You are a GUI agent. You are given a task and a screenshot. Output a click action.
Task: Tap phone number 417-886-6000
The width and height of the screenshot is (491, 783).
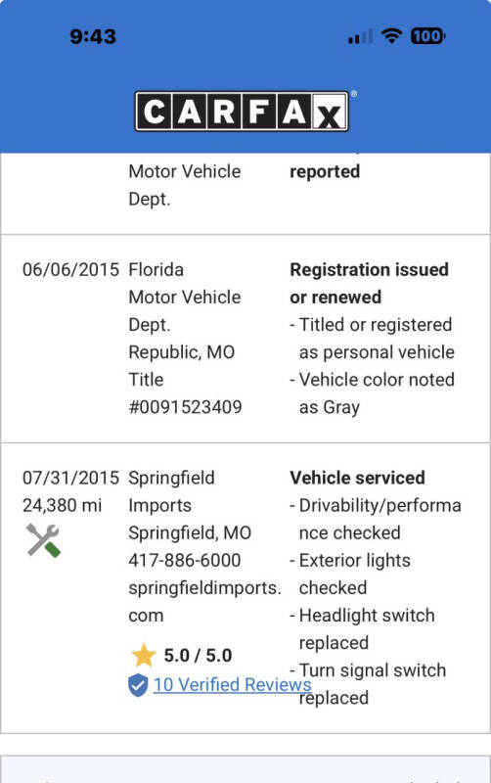pos(185,560)
